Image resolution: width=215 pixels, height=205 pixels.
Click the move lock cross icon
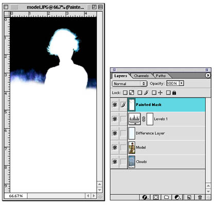tap(160, 92)
